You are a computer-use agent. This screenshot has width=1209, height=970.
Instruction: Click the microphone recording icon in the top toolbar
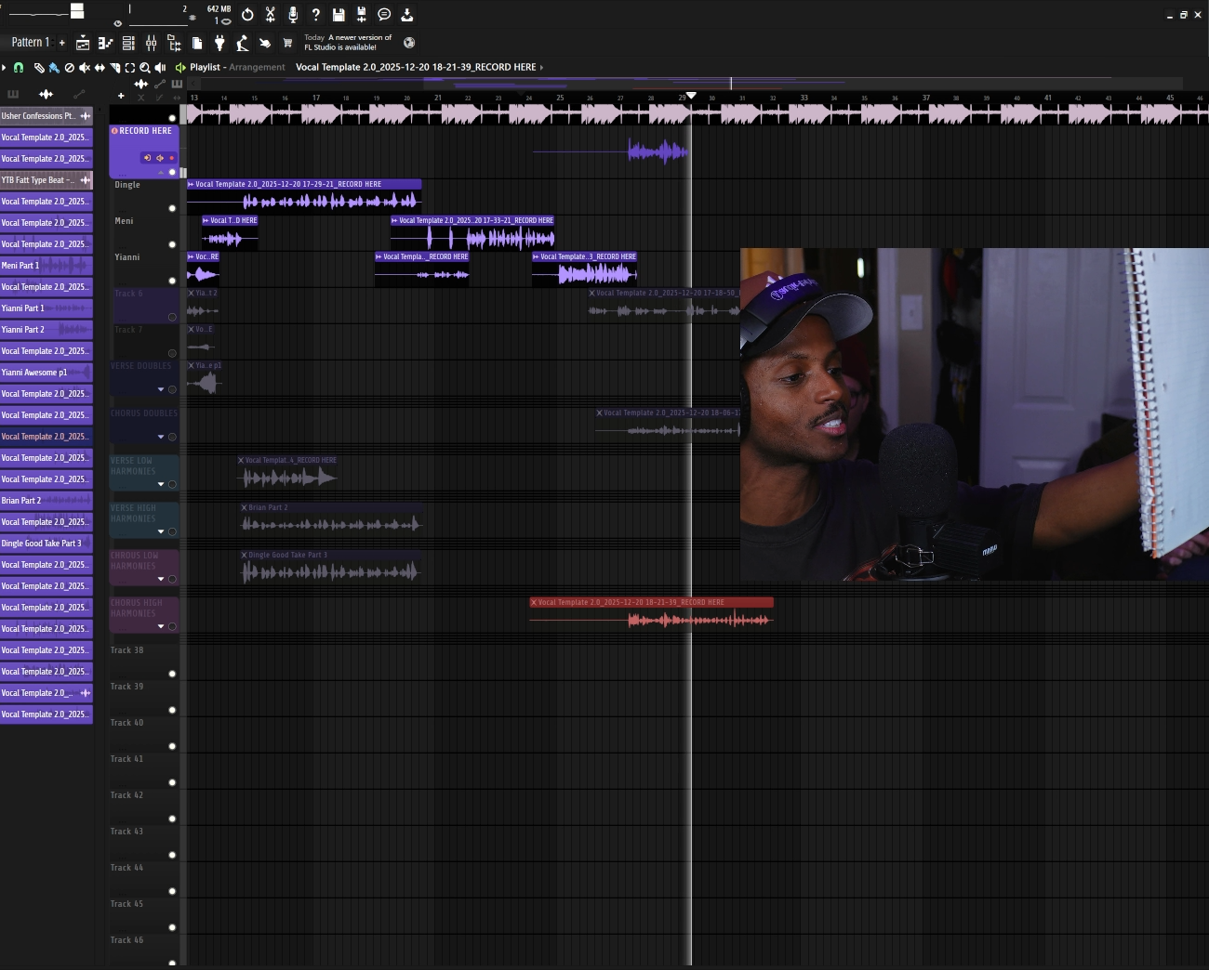click(x=293, y=14)
